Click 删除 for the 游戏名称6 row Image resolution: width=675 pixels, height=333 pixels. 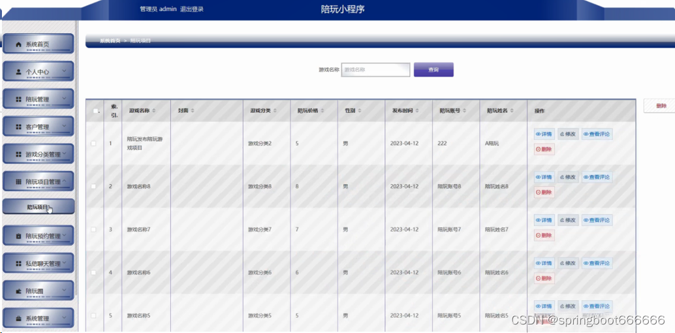(544, 279)
